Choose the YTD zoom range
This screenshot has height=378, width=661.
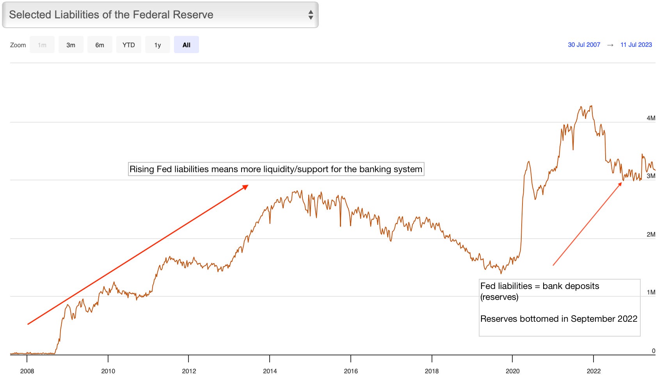pos(129,45)
